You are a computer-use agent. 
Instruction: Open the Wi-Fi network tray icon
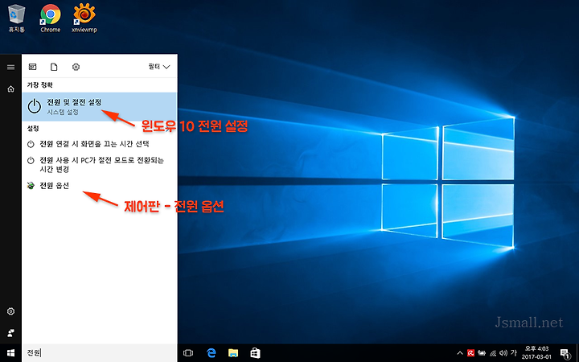pyautogui.click(x=493, y=353)
